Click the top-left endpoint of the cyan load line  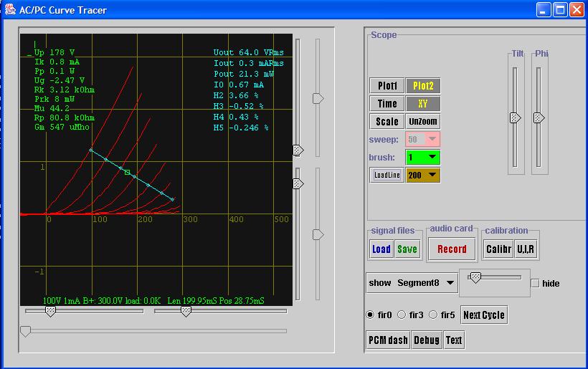tap(91, 150)
